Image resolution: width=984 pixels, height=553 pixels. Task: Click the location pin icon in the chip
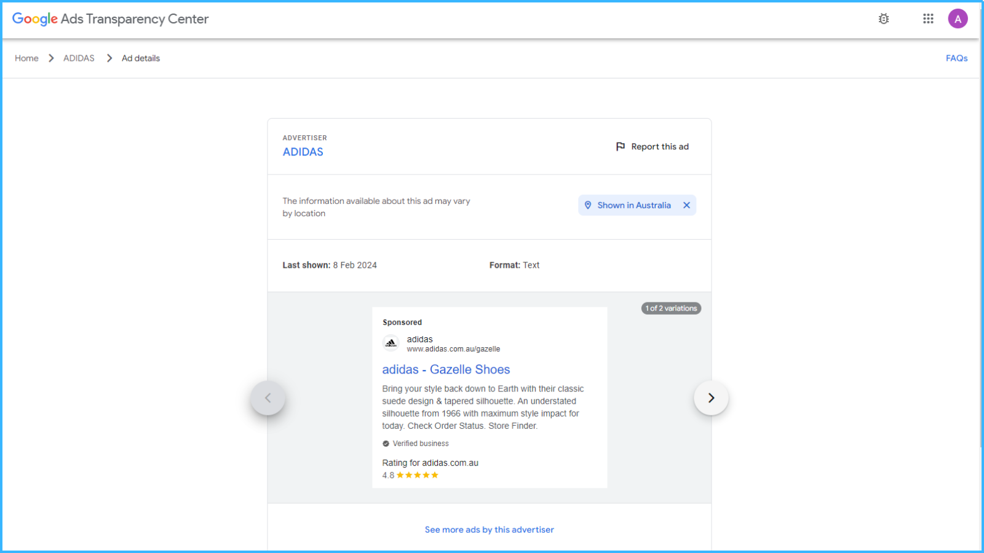click(588, 205)
